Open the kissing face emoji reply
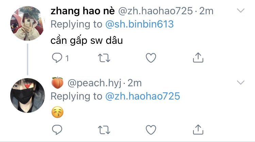 click(57, 112)
